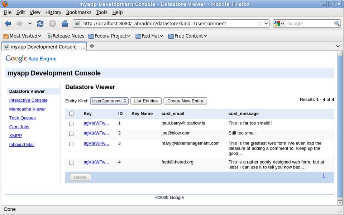Click the browser Back arrow button

[8, 24]
